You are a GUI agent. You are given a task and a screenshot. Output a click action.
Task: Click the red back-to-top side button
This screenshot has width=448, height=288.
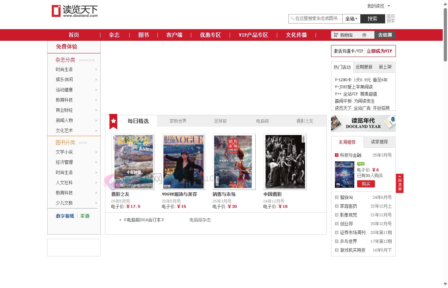[399, 183]
